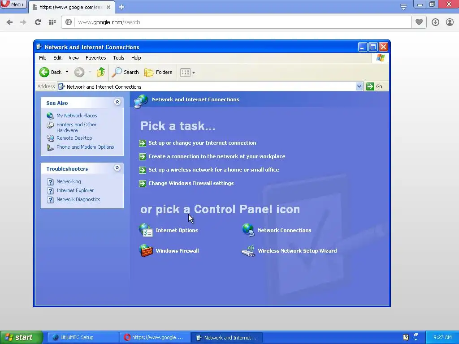Click the Phone and Modem Options icon
The width and height of the screenshot is (459, 344).
(50, 147)
